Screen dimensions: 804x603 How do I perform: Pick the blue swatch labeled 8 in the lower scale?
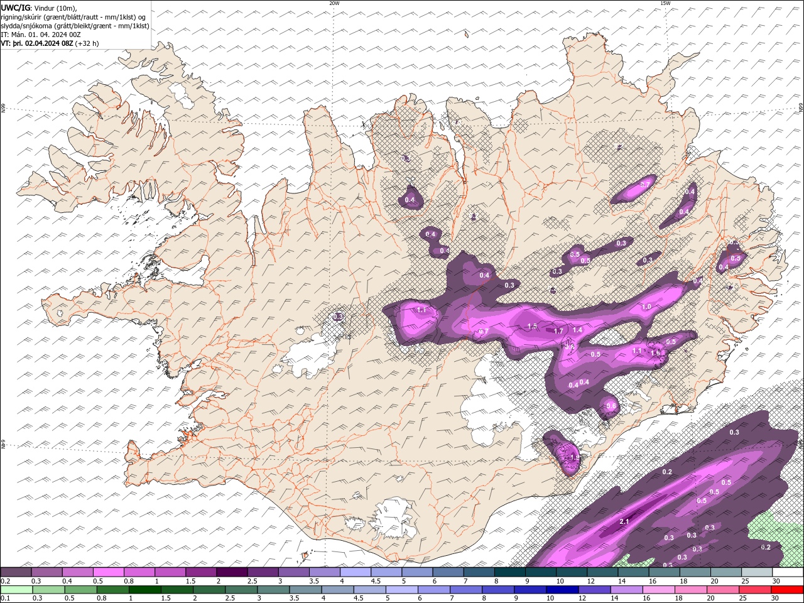coord(498,590)
